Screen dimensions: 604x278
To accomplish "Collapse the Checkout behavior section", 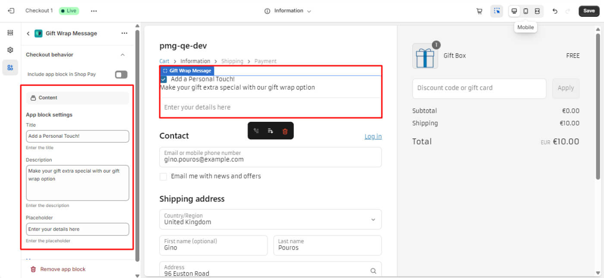I will coord(123,55).
